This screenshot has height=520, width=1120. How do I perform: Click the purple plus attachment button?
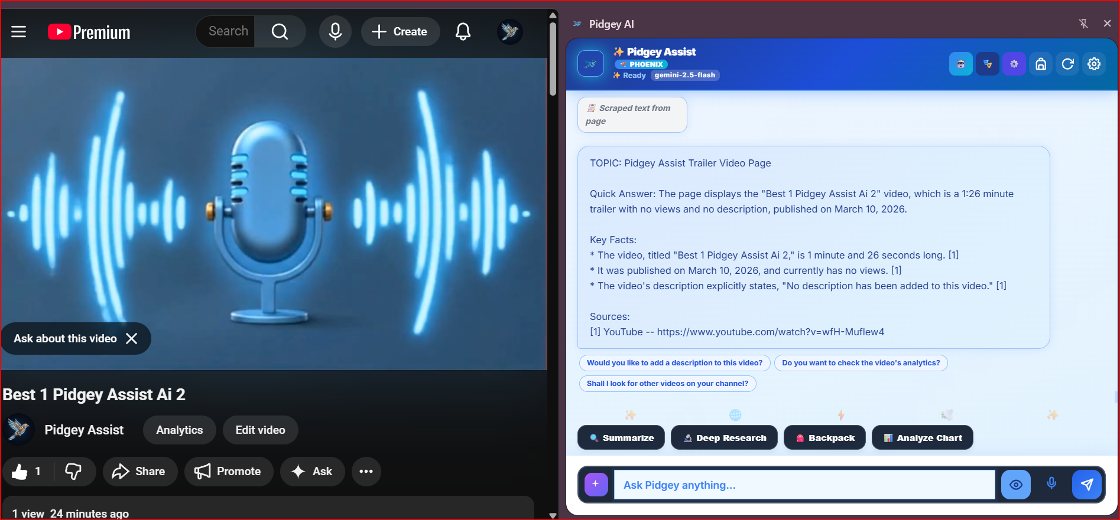coord(596,485)
